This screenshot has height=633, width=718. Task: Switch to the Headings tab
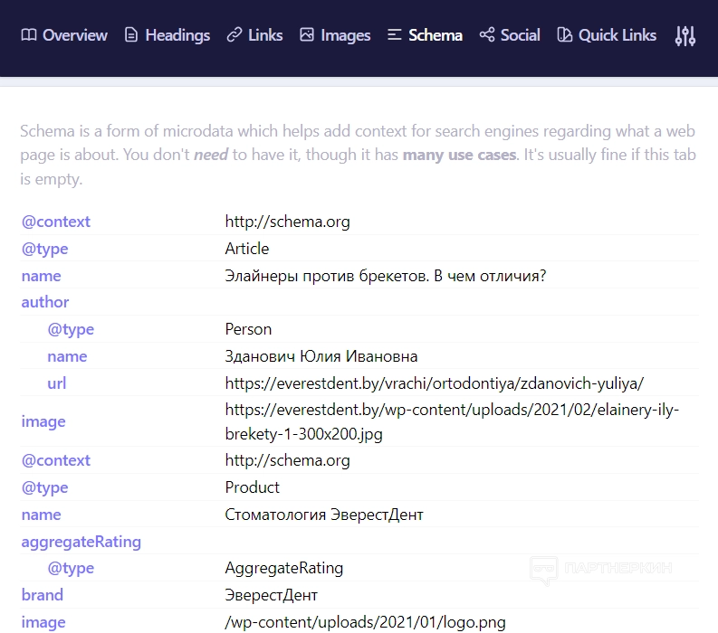177,35
